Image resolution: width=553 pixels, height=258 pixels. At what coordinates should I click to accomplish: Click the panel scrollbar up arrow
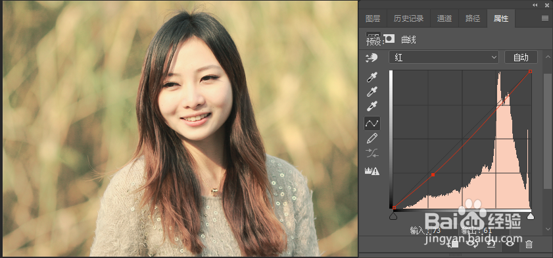click(548, 57)
